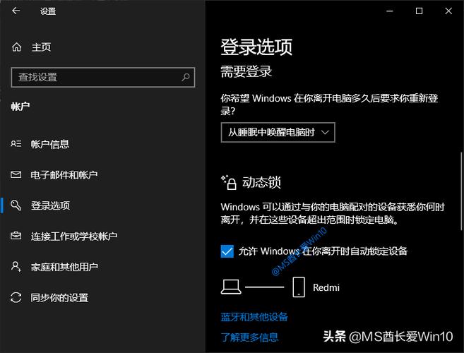Click the dynamic lock padlock icon
The width and height of the screenshot is (464, 353).
pos(229,182)
